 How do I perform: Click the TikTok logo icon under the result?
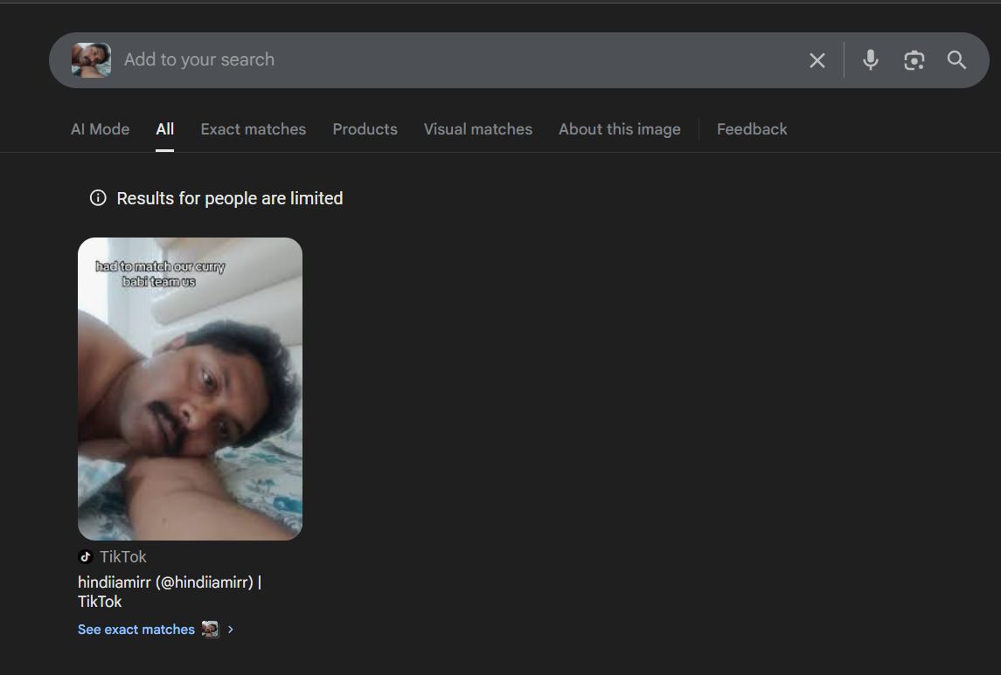(x=86, y=556)
